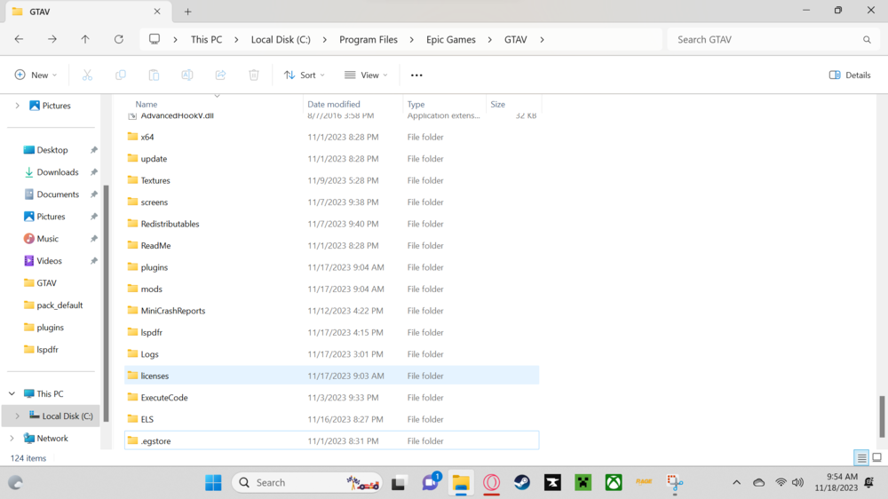Select the MiniCrashReports folder
This screenshot has width=888, height=499.
tap(332, 311)
